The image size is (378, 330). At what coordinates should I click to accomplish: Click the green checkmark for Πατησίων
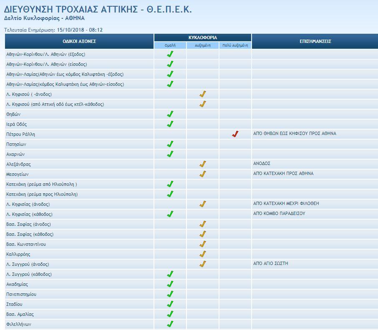[x=170, y=144]
